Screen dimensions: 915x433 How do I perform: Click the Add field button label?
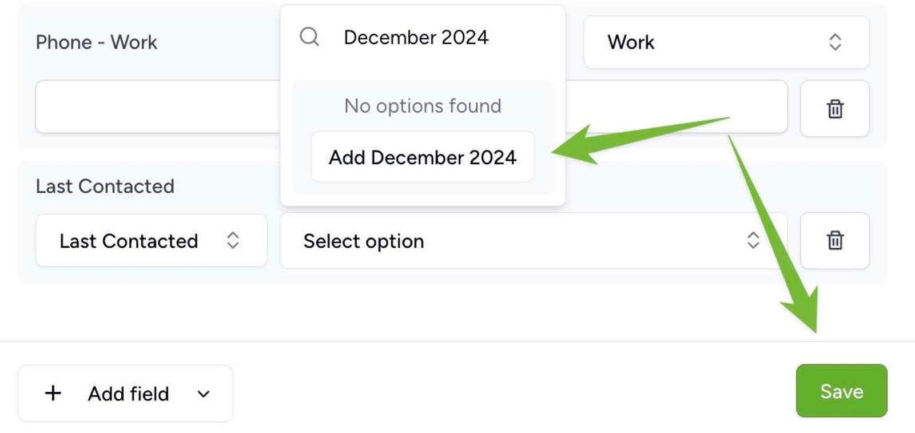point(128,394)
